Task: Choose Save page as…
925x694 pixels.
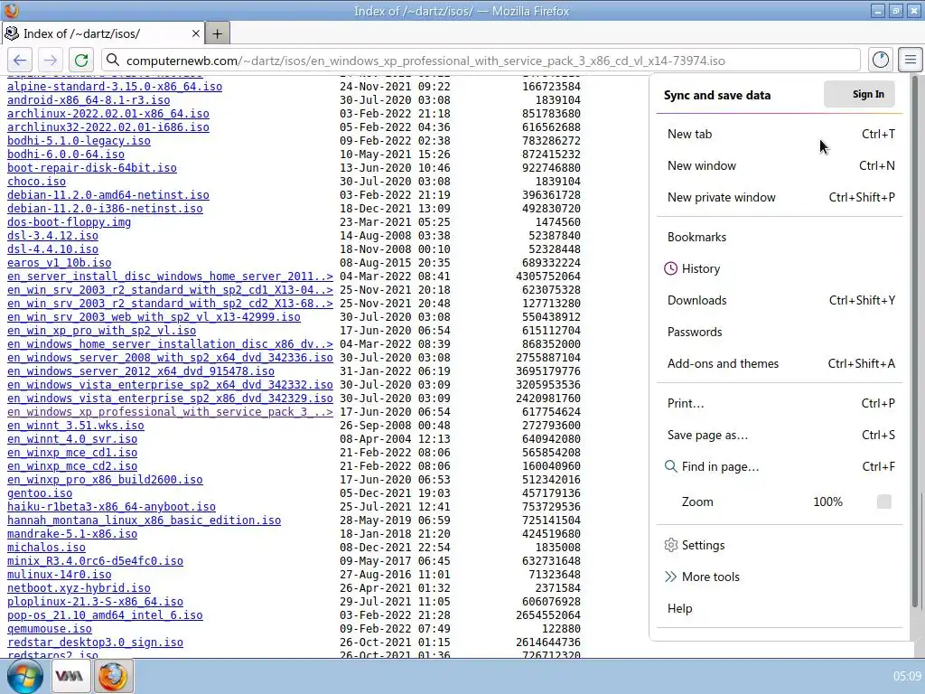Action: click(780, 436)
